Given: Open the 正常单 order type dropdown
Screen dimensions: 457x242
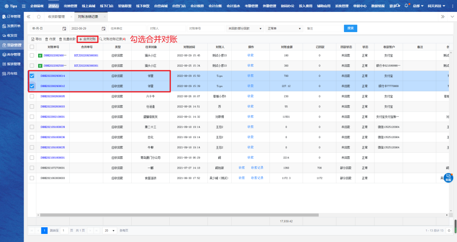Looking at the screenshot, I should [284, 28].
